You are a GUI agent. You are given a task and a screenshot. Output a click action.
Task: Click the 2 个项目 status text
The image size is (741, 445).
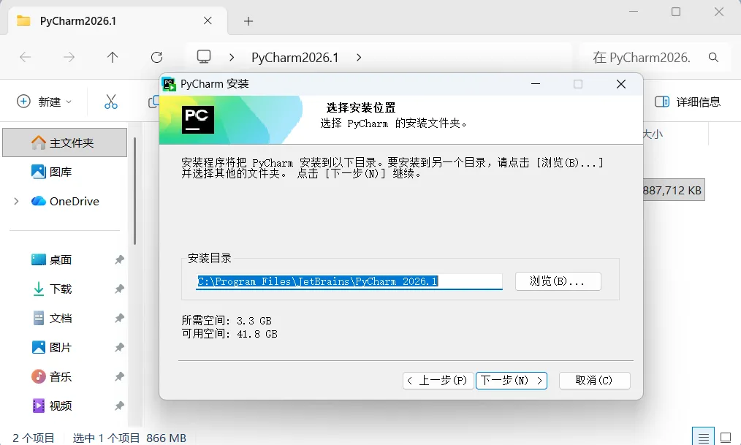coord(34,438)
